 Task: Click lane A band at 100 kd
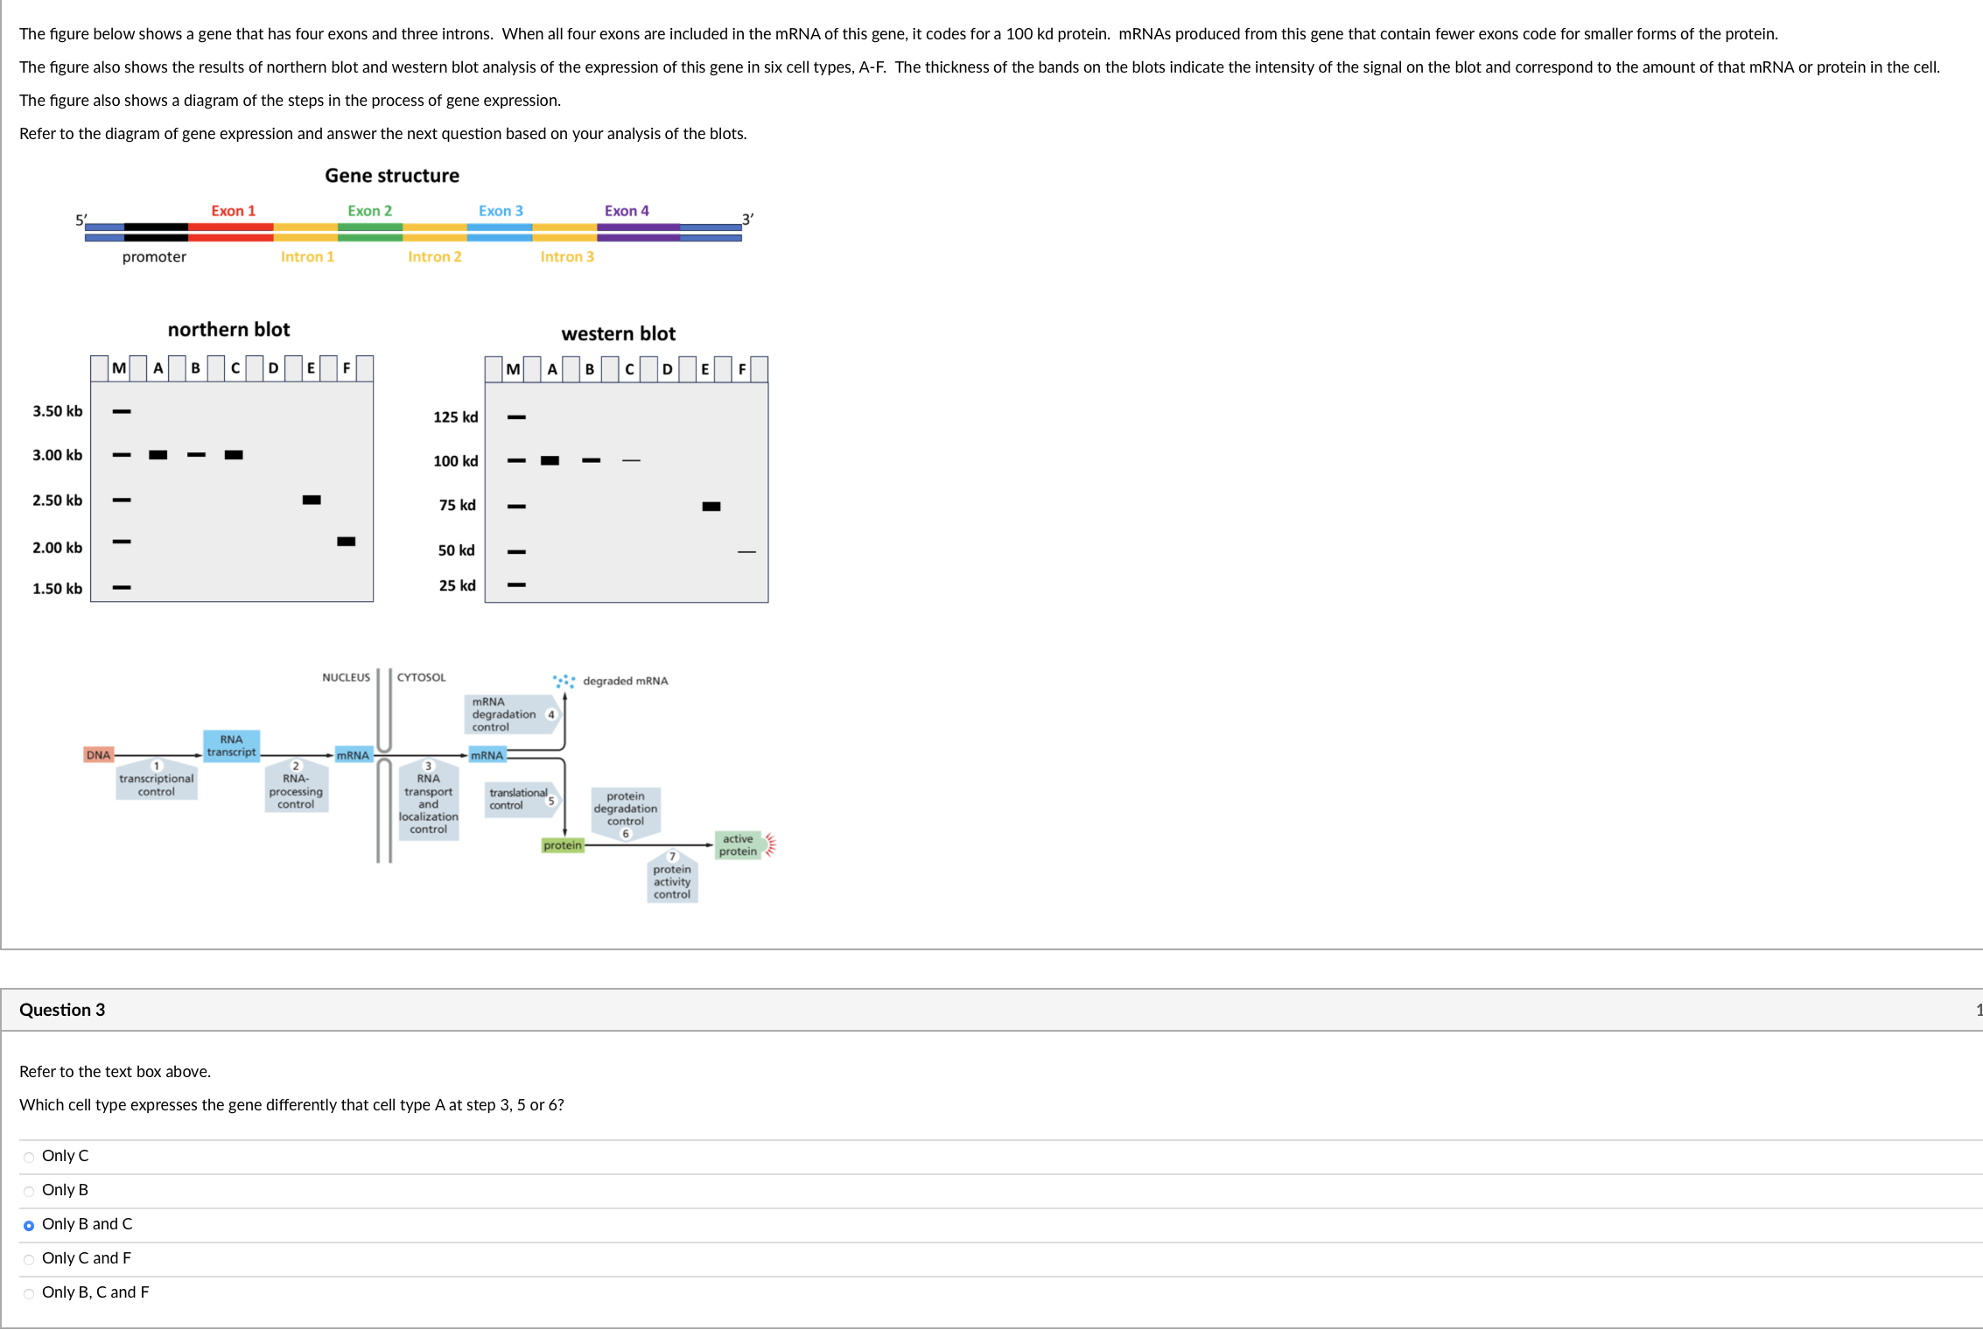click(x=550, y=460)
